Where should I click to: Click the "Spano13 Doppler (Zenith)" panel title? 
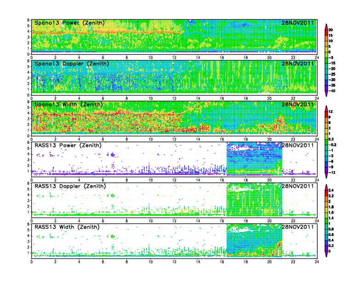pos(72,64)
